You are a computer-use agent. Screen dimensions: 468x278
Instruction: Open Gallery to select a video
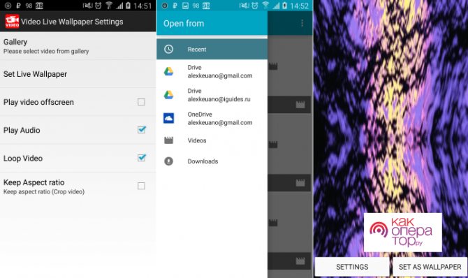78,46
